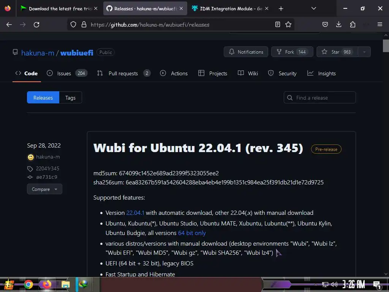Open the Issues tab

[x=67, y=73]
